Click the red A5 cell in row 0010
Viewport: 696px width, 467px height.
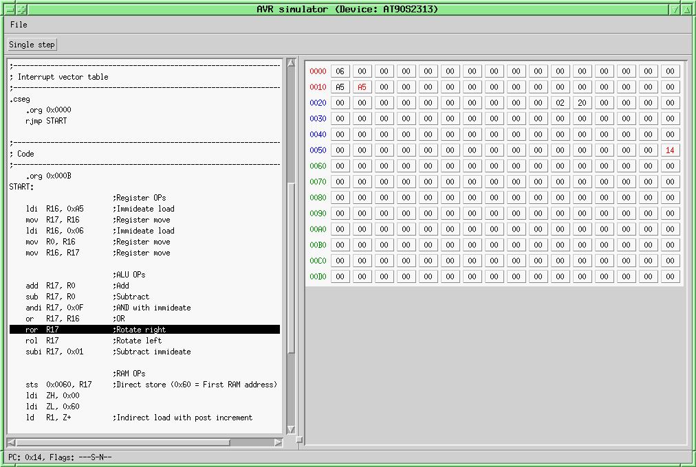tap(362, 87)
